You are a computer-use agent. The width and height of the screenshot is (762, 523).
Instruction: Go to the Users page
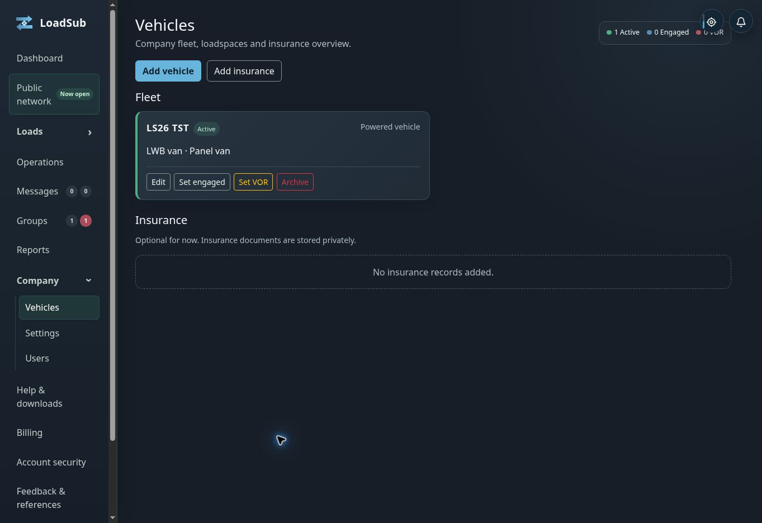click(37, 358)
